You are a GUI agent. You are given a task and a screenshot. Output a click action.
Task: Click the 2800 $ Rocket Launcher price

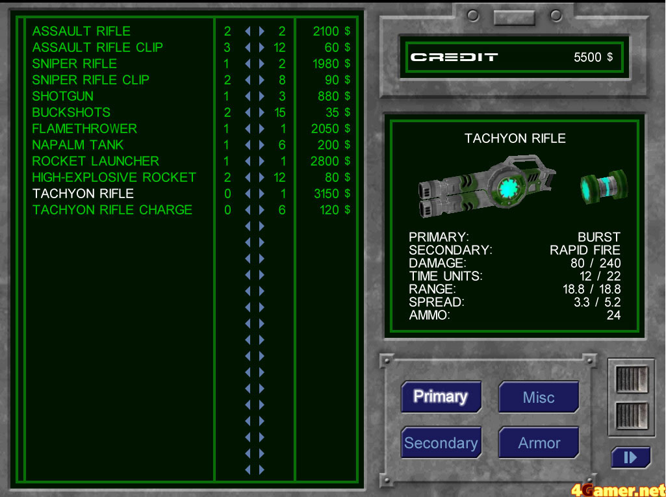click(331, 161)
